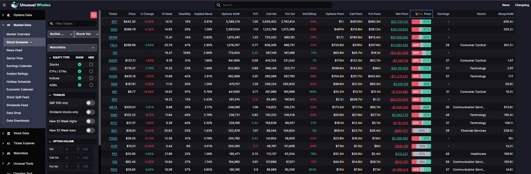Select Show for ETFs / ETNs

click(80, 71)
